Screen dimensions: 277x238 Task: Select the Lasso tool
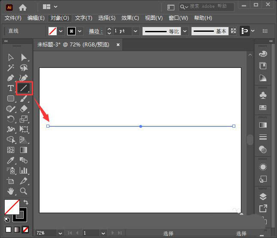[24, 68]
